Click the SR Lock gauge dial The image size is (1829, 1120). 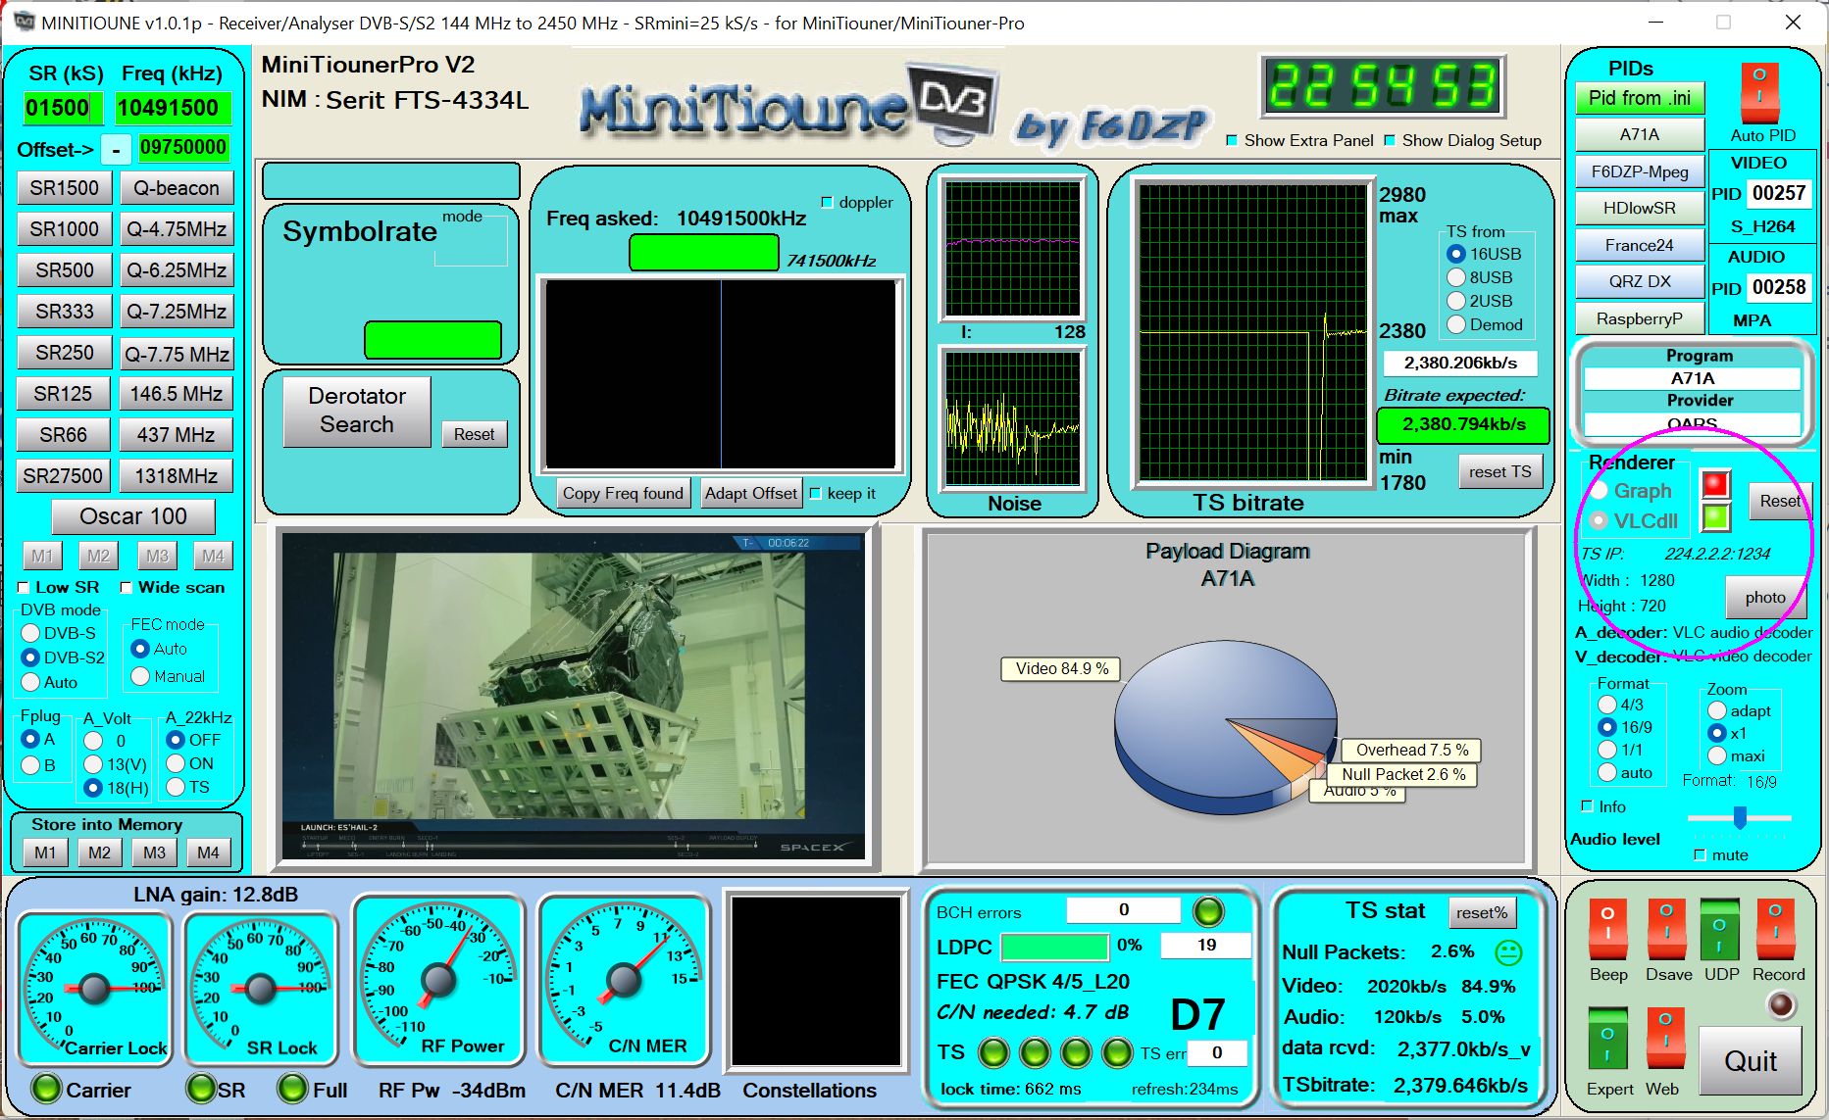262,989
